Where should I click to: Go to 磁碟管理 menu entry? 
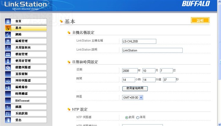click(x=29, y=41)
